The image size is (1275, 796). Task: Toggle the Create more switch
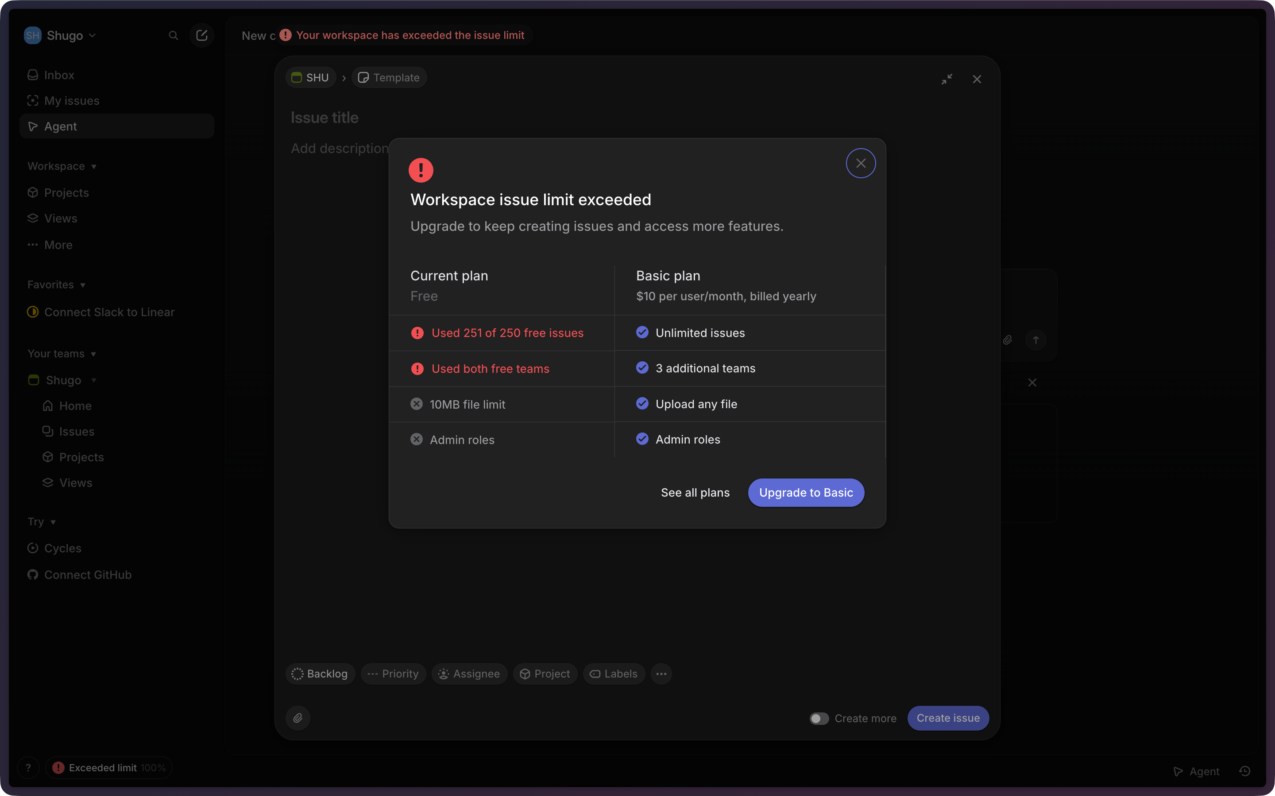tap(819, 719)
